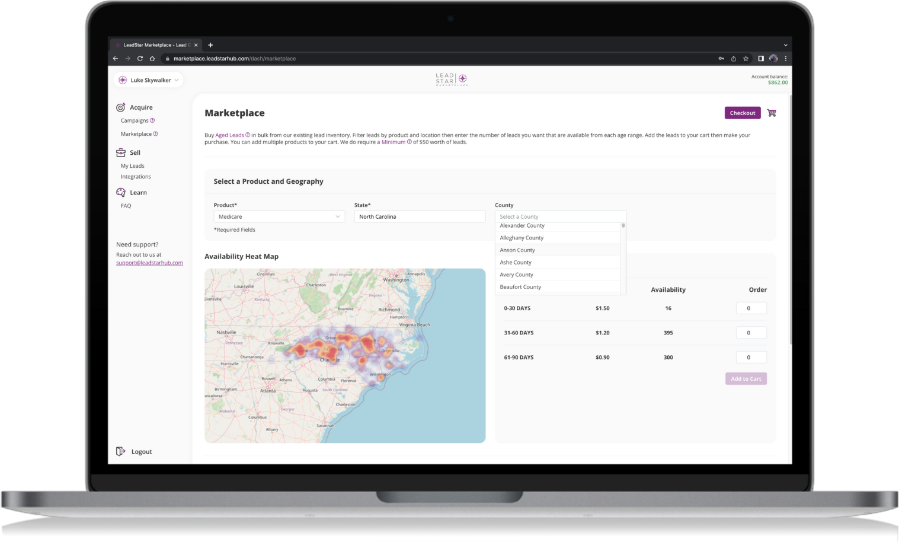Image resolution: width=899 pixels, height=542 pixels.
Task: Open a new browser tab with plus
Action: (210, 45)
